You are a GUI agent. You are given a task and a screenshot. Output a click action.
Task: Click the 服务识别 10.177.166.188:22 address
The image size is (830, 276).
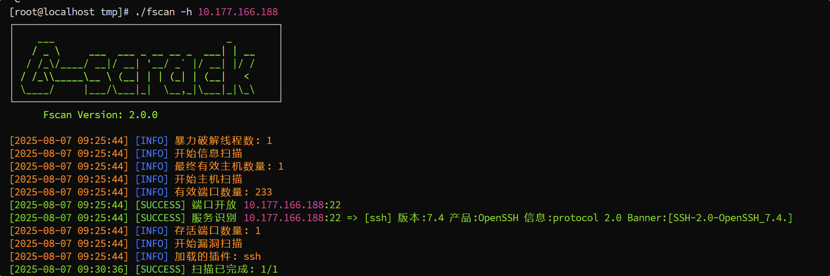tap(292, 218)
